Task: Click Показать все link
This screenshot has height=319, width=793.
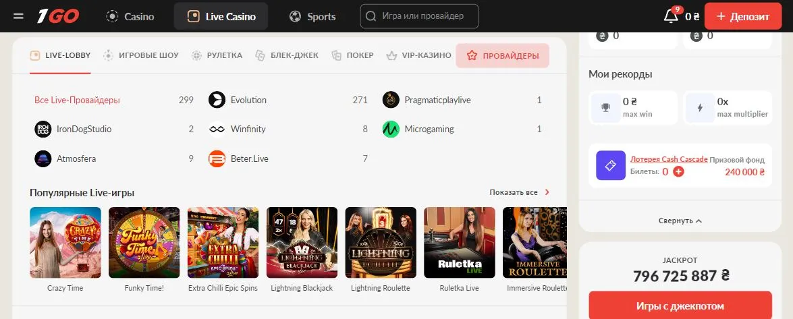Action: 514,193
